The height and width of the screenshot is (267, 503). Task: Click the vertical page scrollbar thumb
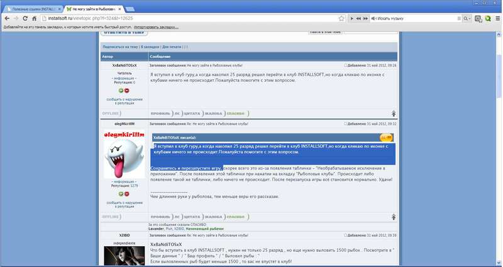pos(499,76)
